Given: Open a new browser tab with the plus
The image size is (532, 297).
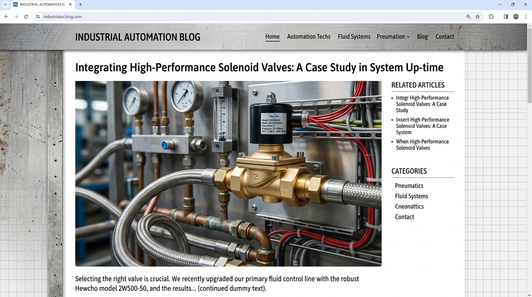Looking at the screenshot, I should coord(80,4).
